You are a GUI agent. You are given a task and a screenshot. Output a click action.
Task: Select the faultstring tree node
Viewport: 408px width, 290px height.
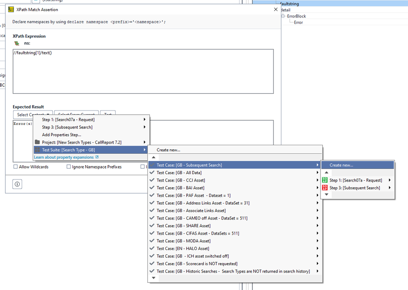pyautogui.click(x=289, y=4)
